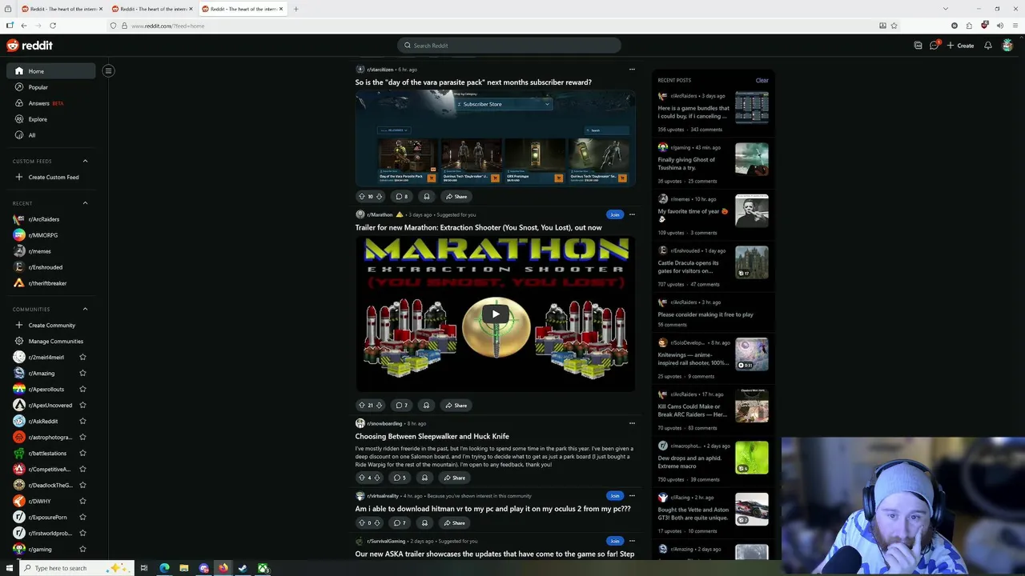Open a new browser tab

[296, 9]
